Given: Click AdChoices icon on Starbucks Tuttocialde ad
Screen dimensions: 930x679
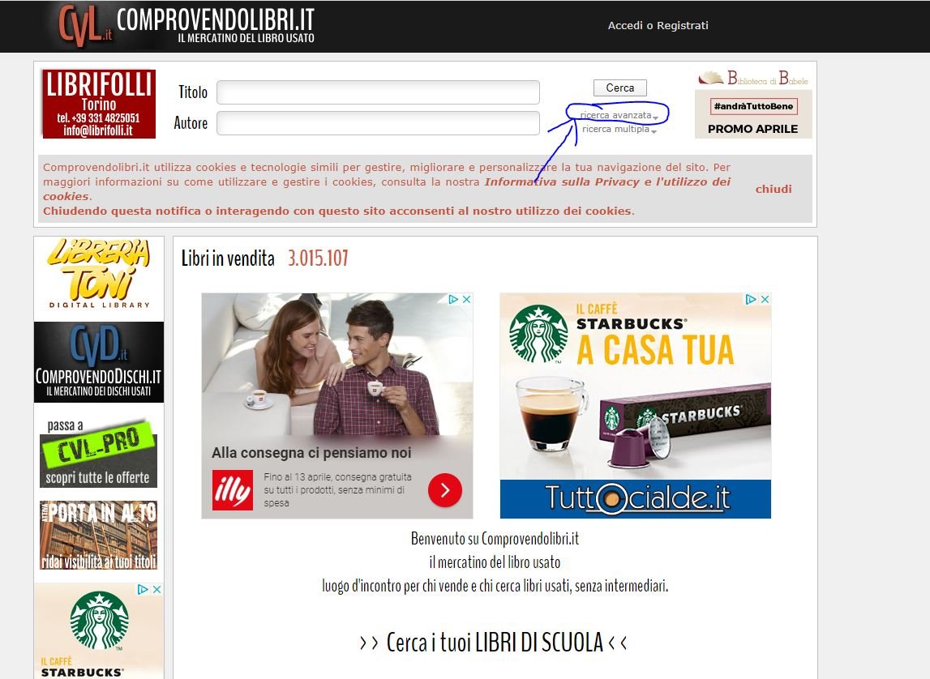Looking at the screenshot, I should click(751, 299).
